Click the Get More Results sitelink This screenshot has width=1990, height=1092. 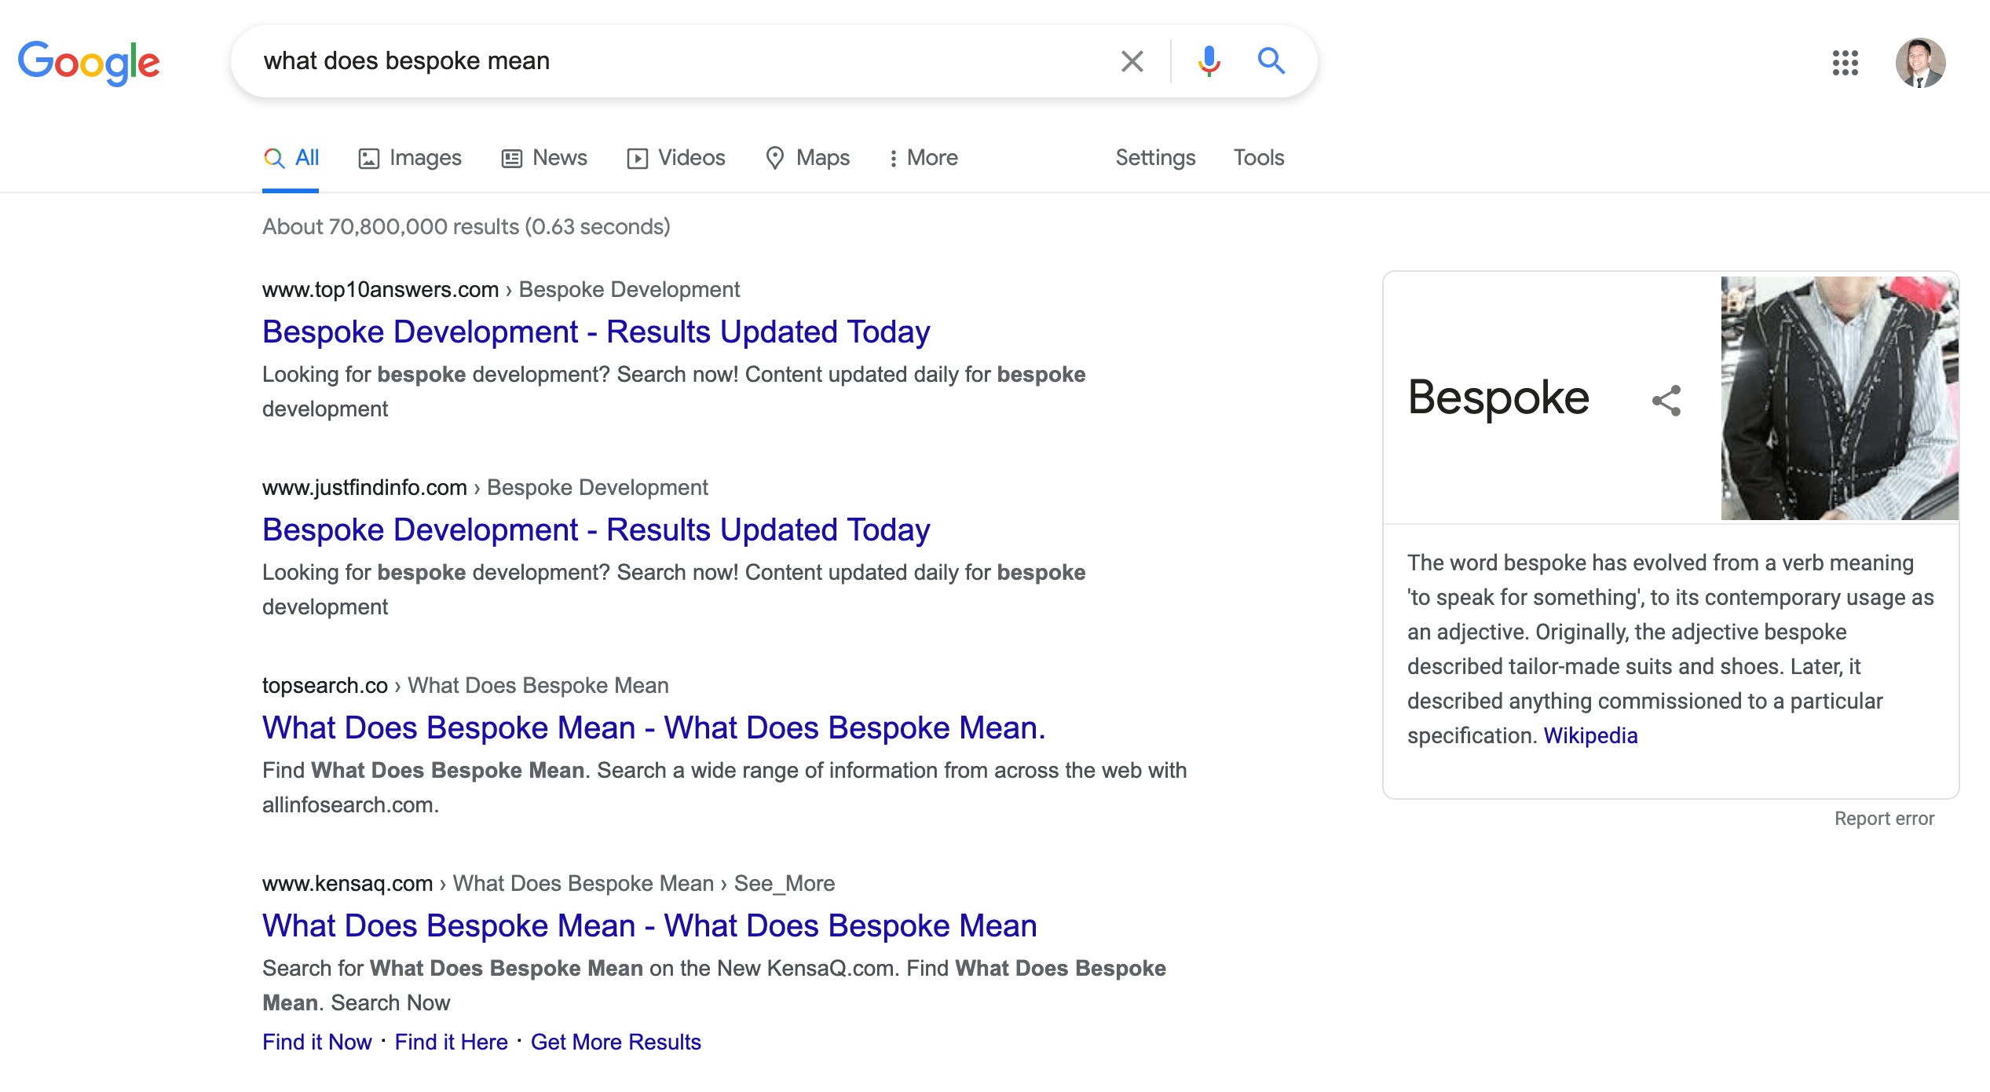[x=616, y=1042]
